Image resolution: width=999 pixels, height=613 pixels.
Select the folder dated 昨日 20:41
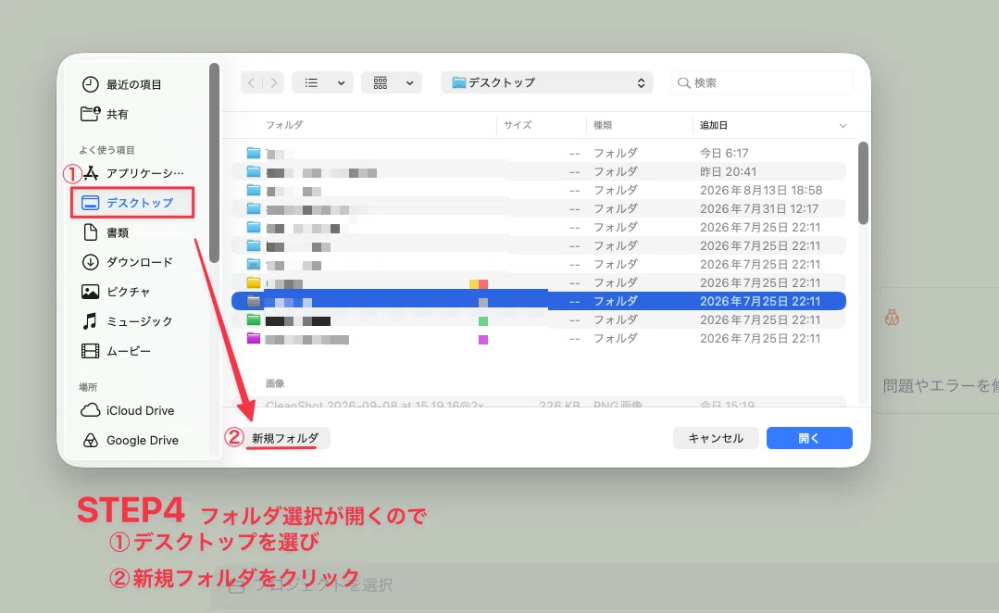pyautogui.click(x=538, y=171)
